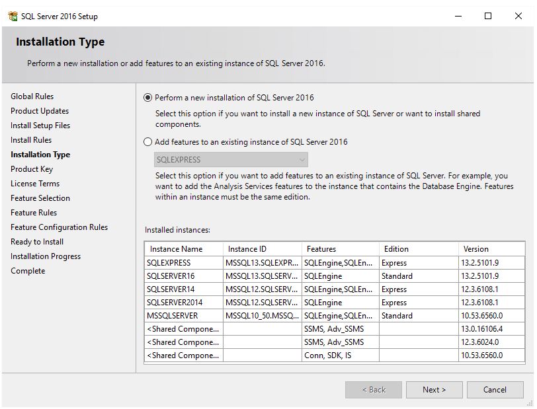The width and height of the screenshot is (537, 409).
Task: Select Feature Selection step in sidebar
Action: (40, 198)
